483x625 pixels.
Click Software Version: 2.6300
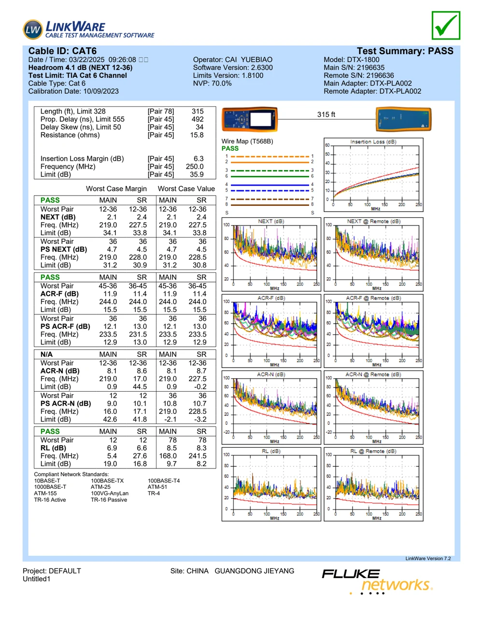[x=233, y=68]
